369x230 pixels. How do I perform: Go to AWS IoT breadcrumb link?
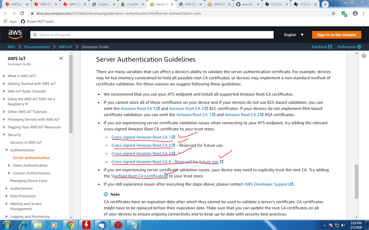click(x=66, y=47)
